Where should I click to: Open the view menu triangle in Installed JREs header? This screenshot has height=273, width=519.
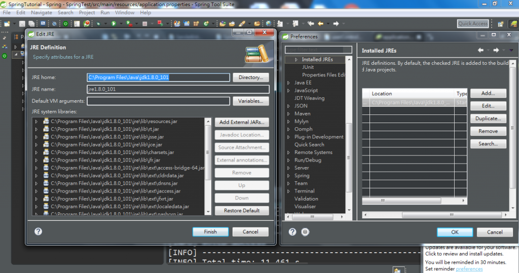511,50
